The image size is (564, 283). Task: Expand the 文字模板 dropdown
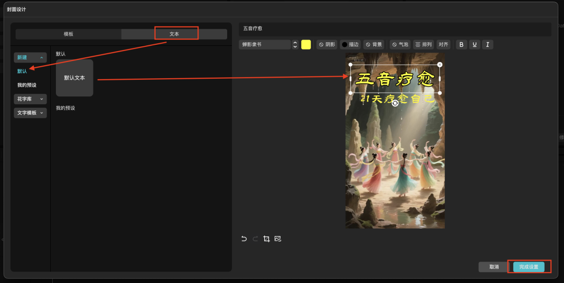(30, 113)
